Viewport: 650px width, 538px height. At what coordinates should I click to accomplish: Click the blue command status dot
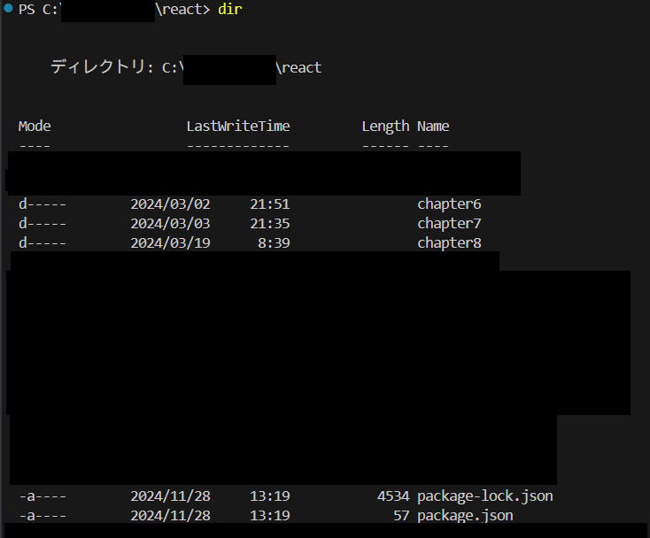(x=8, y=9)
